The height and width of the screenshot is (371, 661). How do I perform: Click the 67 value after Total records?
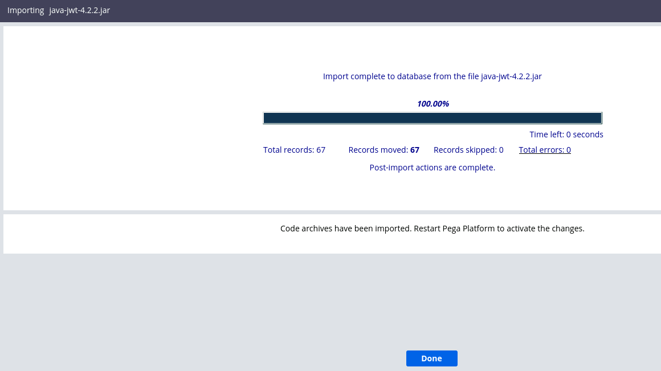(321, 150)
